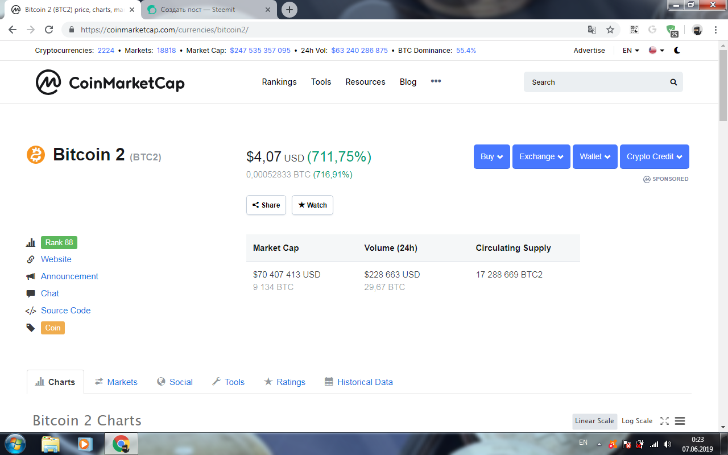Expand the Crypto Credit dropdown
728x455 pixels.
pyautogui.click(x=655, y=156)
